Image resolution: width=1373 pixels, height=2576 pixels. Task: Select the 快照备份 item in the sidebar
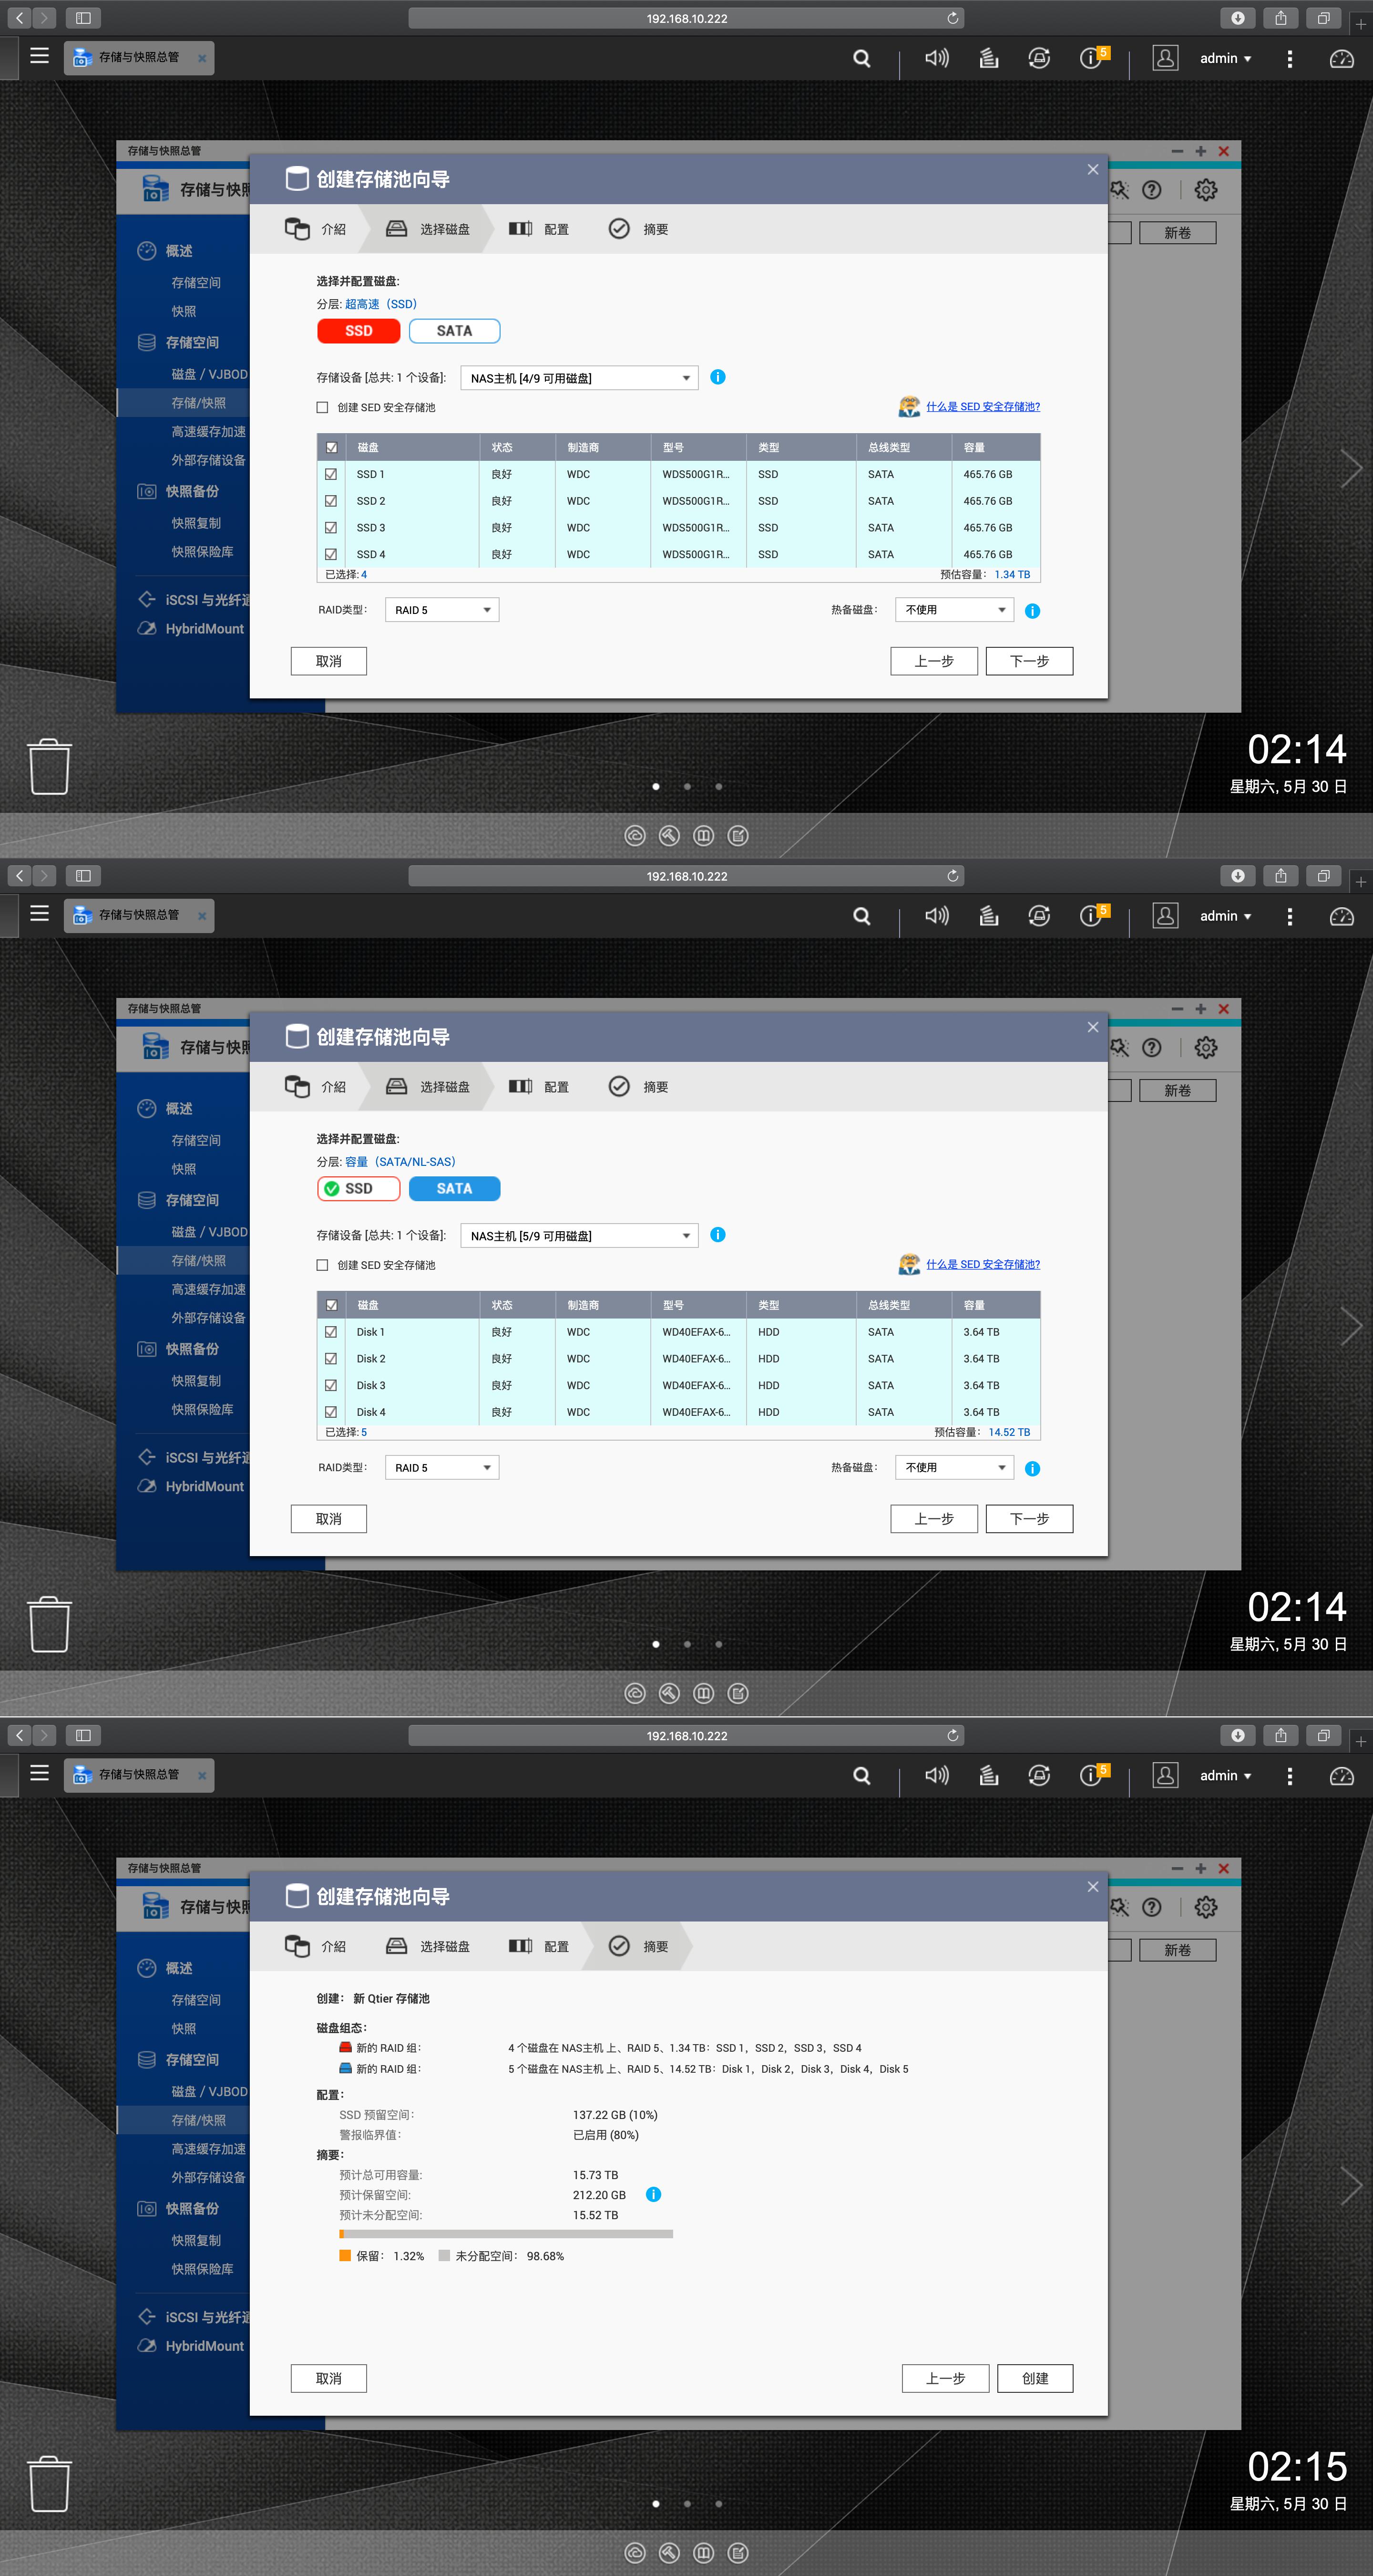[x=193, y=491]
